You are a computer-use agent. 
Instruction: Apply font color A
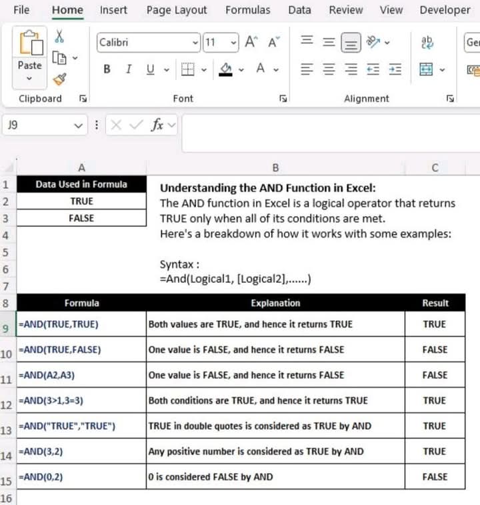[x=261, y=69]
